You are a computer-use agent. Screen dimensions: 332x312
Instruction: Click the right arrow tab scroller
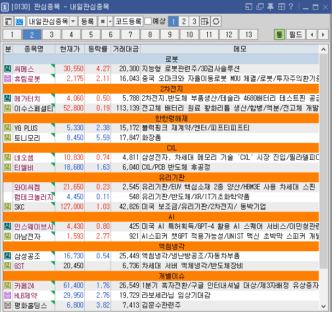point(323,34)
